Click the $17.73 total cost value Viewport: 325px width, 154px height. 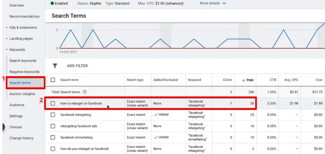[317, 92]
